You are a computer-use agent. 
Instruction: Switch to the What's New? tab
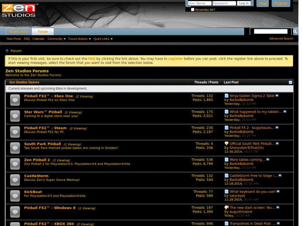19,31
